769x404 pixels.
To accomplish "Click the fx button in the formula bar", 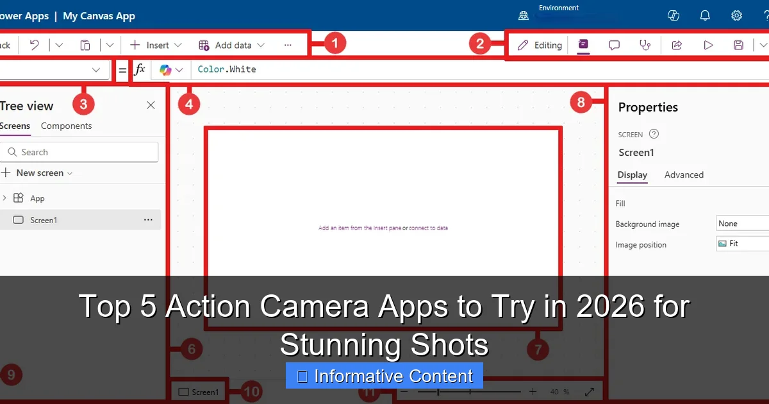I will tap(140, 71).
